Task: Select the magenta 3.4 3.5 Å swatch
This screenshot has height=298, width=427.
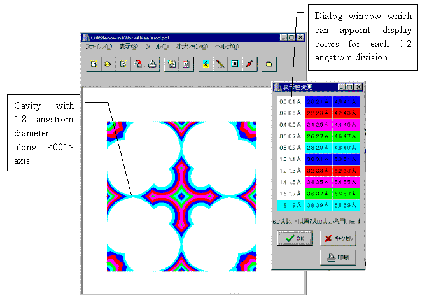Action: (x=318, y=182)
